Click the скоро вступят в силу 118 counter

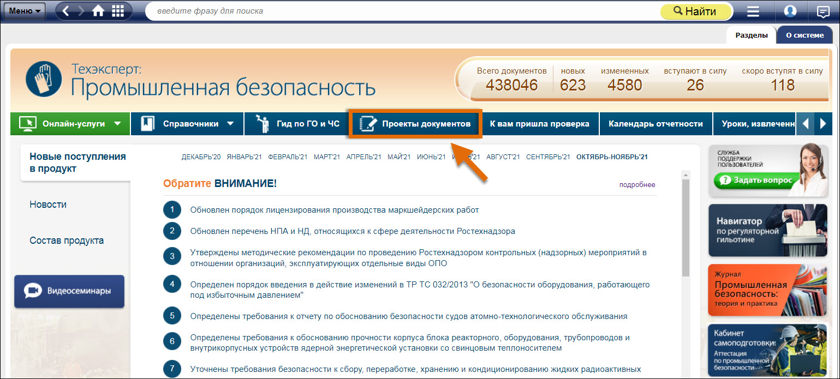pos(782,80)
